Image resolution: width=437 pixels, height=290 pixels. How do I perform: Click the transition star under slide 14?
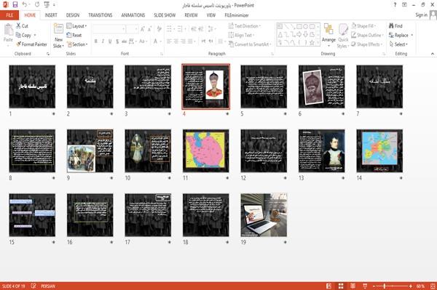pos(401,178)
